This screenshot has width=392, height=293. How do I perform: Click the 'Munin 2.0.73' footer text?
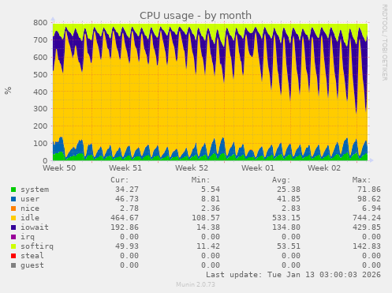click(x=196, y=284)
